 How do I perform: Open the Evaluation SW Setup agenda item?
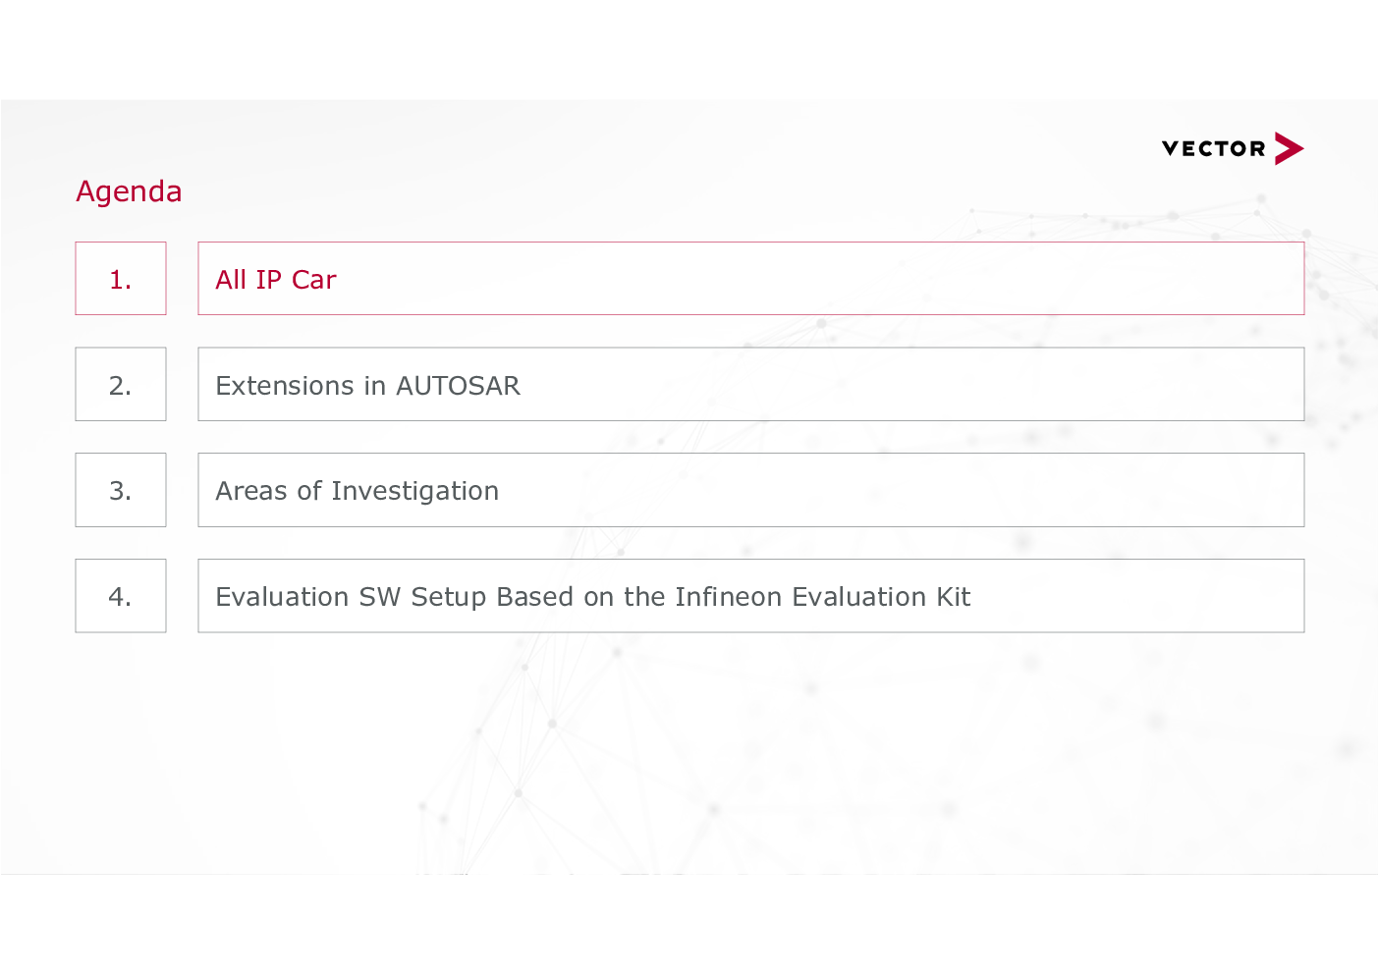coord(751,596)
